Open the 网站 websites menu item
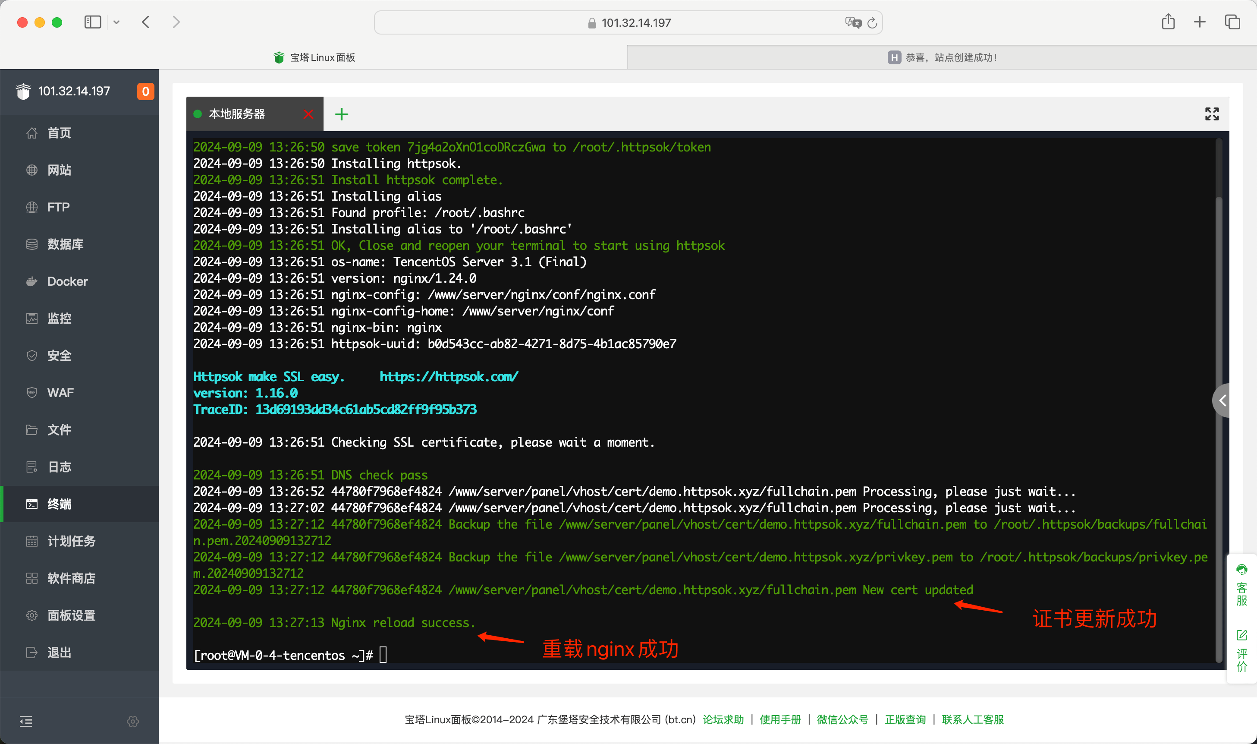 79,170
